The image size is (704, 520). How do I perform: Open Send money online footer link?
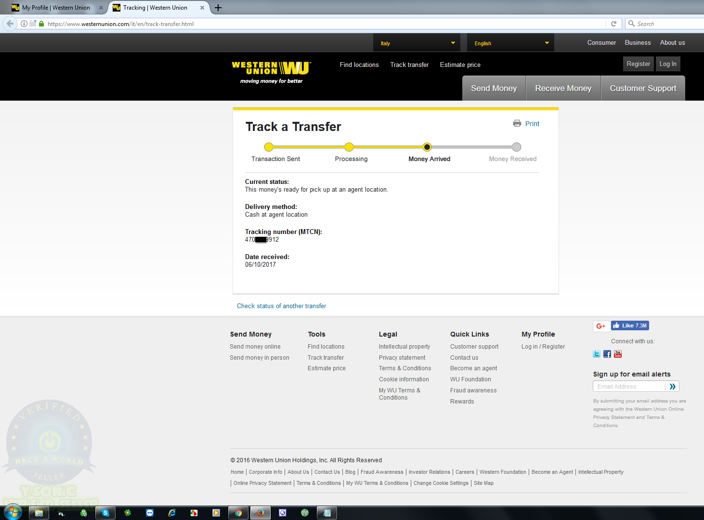(255, 347)
